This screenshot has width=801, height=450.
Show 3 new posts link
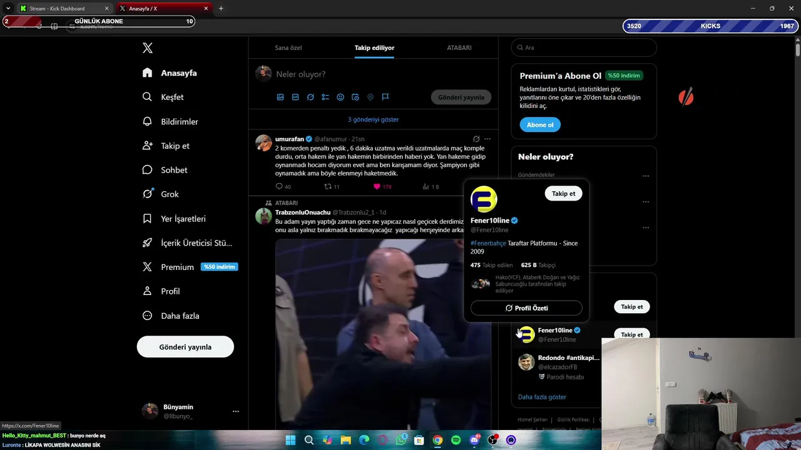coord(373,119)
